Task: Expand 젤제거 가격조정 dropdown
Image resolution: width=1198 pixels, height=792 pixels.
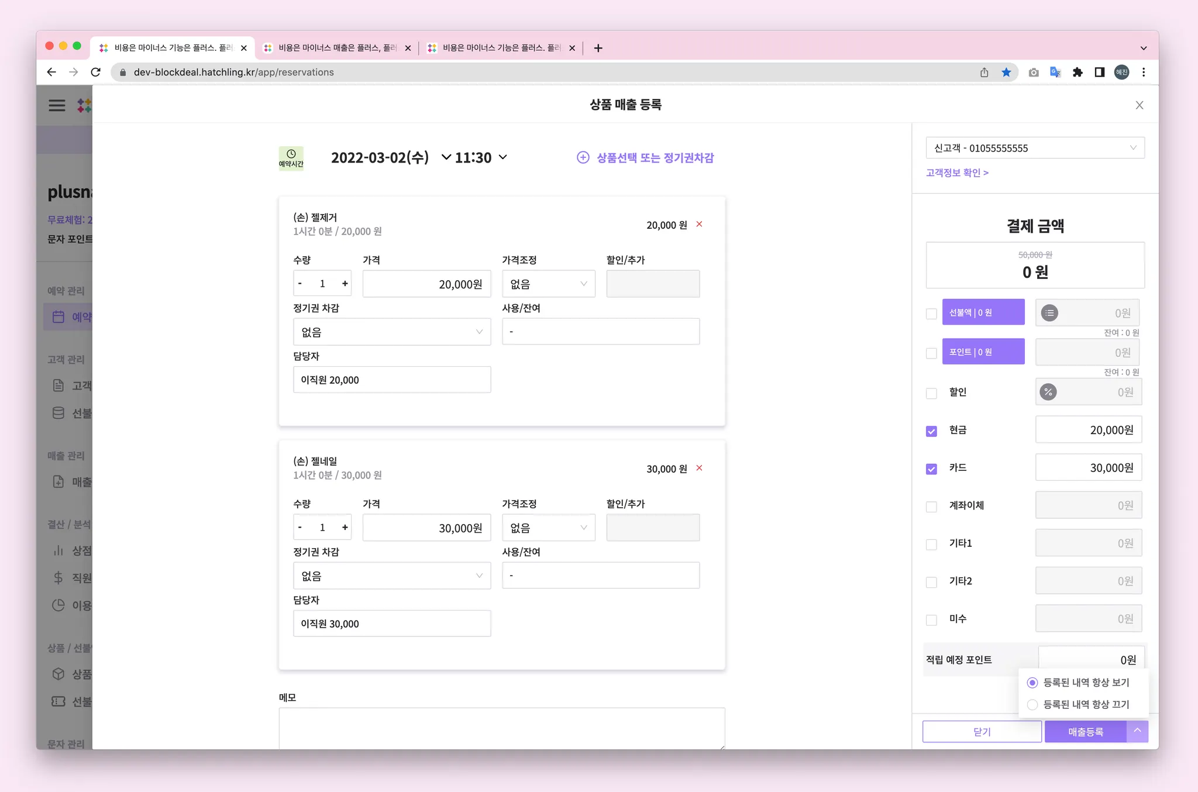Action: [548, 284]
